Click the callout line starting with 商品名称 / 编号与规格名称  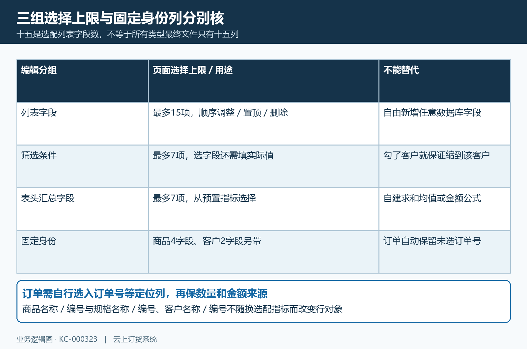coord(182,309)
